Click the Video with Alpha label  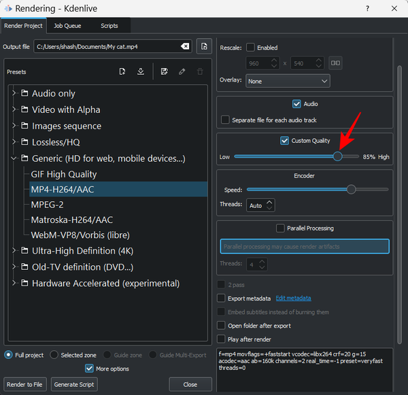click(x=66, y=109)
